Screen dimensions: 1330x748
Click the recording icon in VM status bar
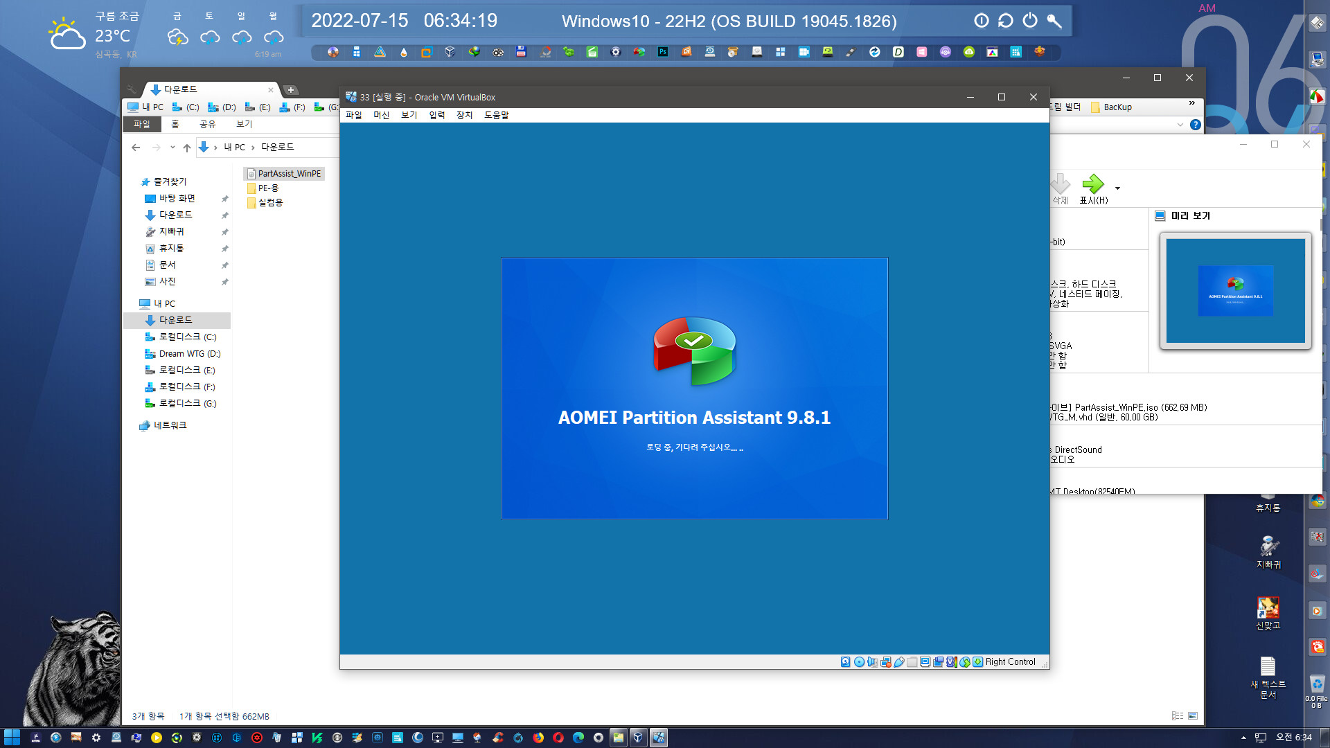[938, 662]
